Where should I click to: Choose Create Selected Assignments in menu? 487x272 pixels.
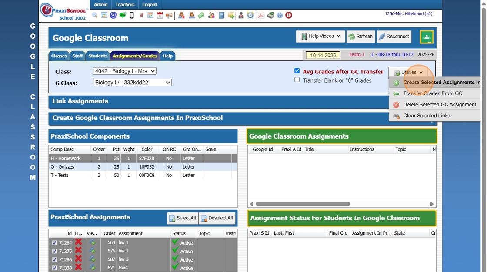435,82
